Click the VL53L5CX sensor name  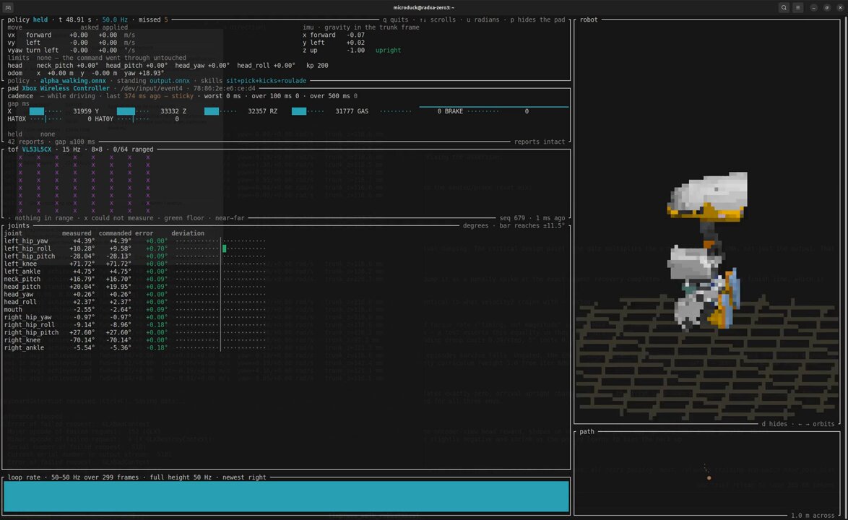[x=37, y=149]
